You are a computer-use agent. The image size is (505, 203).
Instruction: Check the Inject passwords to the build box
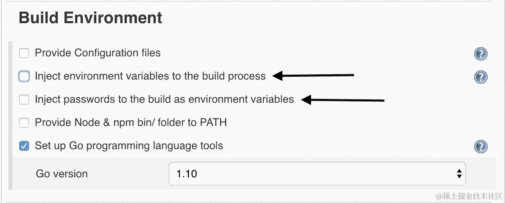tap(25, 99)
